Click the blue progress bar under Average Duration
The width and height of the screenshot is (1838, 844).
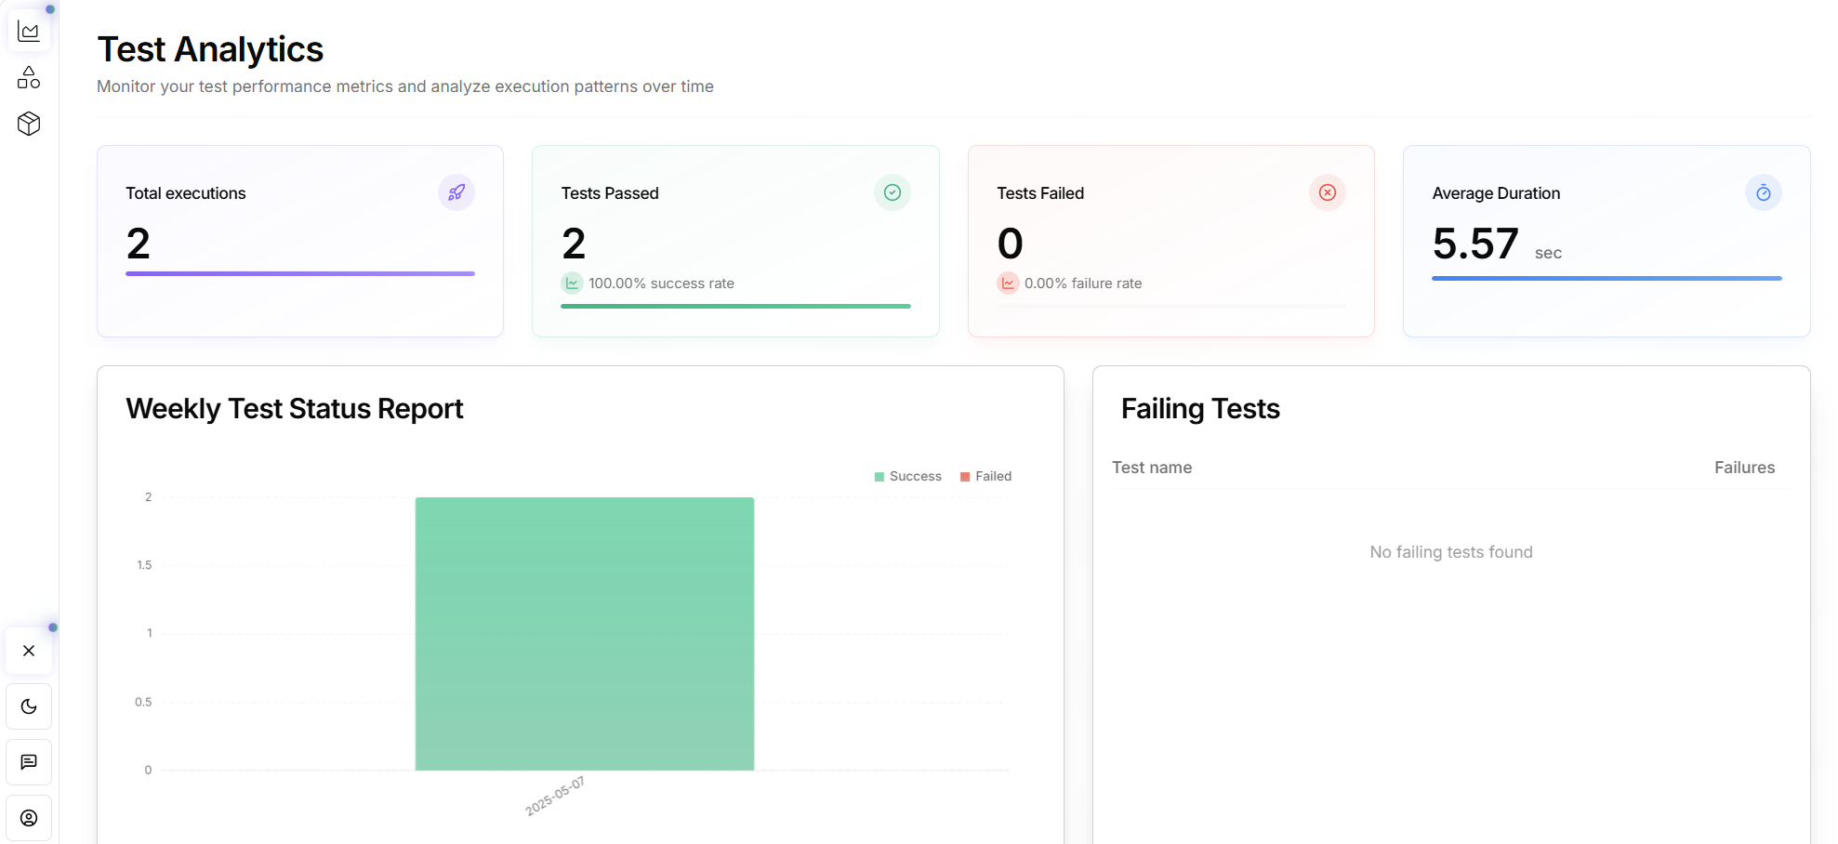1607,278
